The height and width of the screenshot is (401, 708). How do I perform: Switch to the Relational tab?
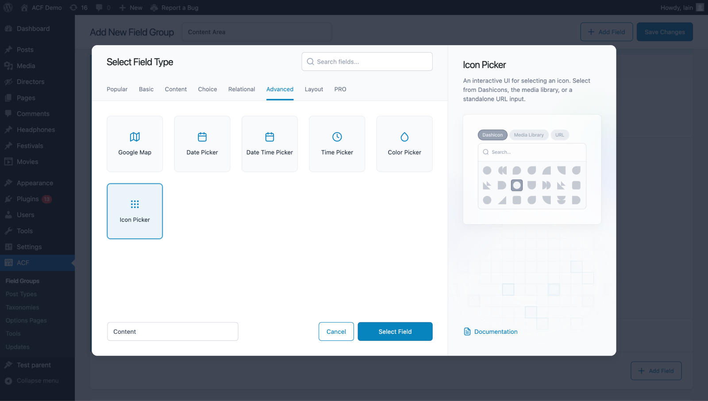pyautogui.click(x=241, y=89)
